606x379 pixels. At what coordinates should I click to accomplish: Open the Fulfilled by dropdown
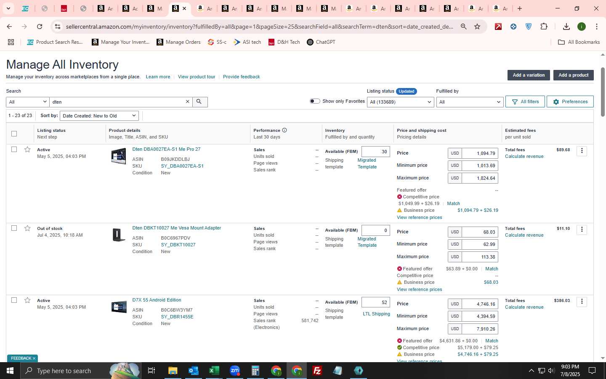pos(470,102)
